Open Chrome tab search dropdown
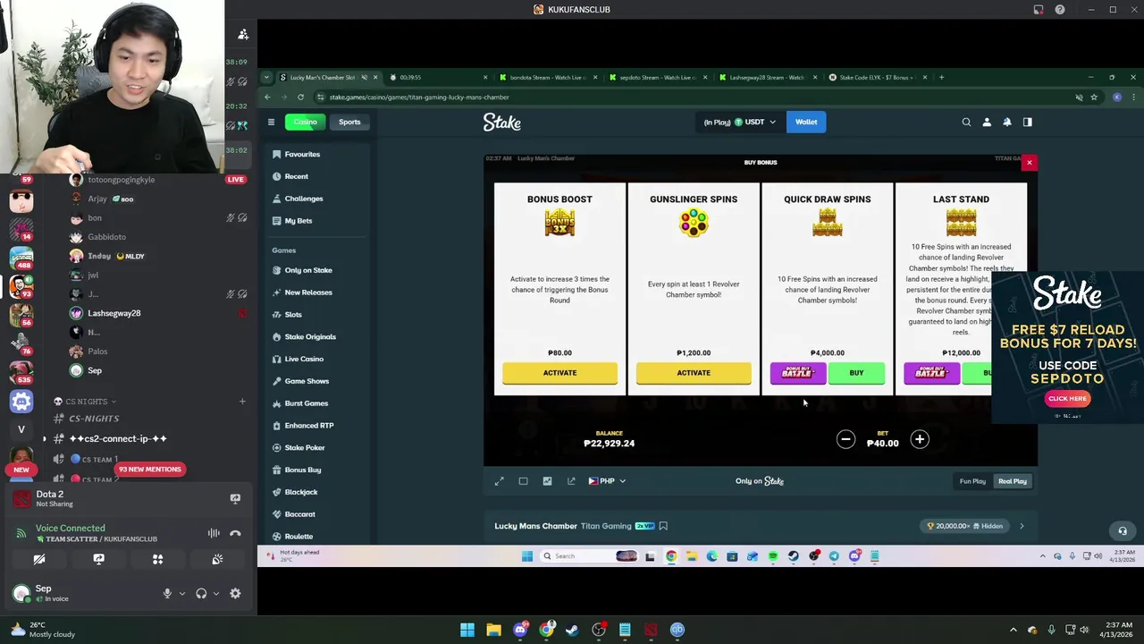 click(267, 77)
